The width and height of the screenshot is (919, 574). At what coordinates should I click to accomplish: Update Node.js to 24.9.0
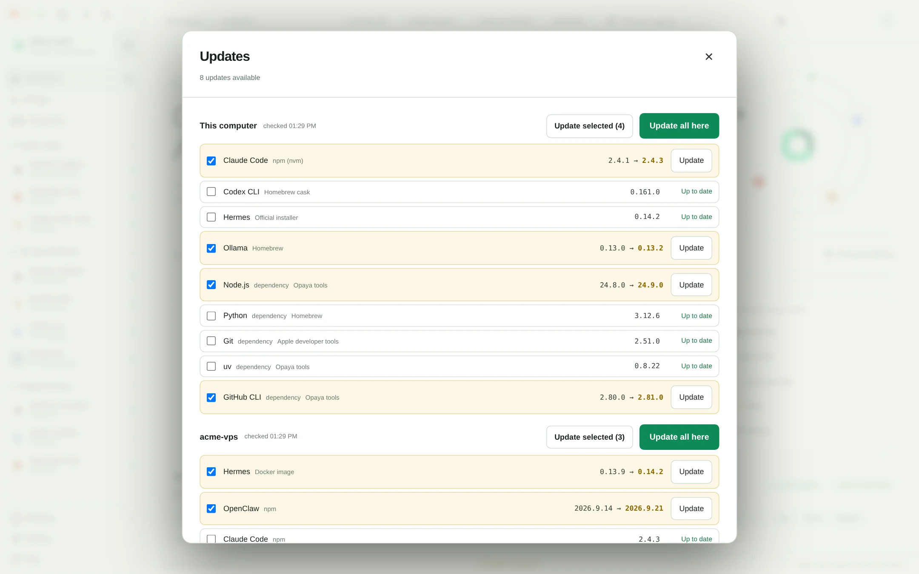[x=691, y=285]
